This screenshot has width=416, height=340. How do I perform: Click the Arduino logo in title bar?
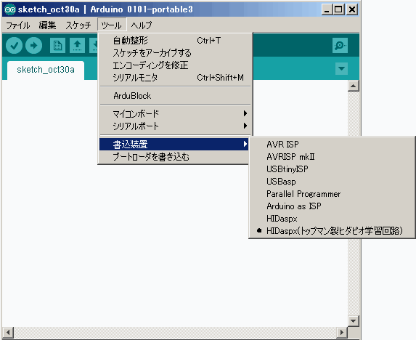tap(10, 10)
